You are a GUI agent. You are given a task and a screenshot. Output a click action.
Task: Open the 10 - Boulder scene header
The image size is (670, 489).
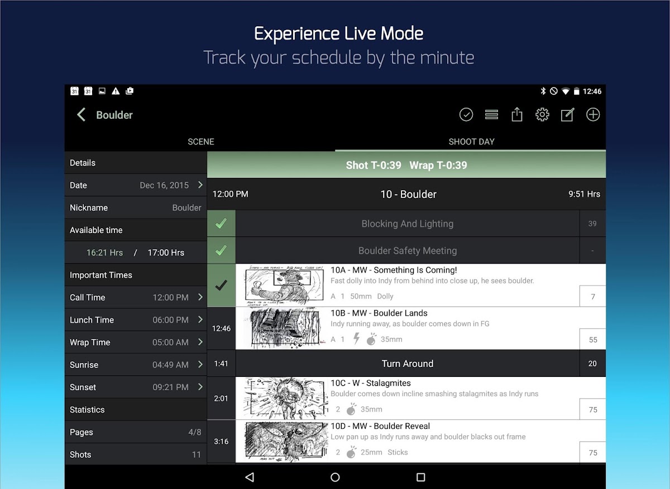[x=407, y=195]
